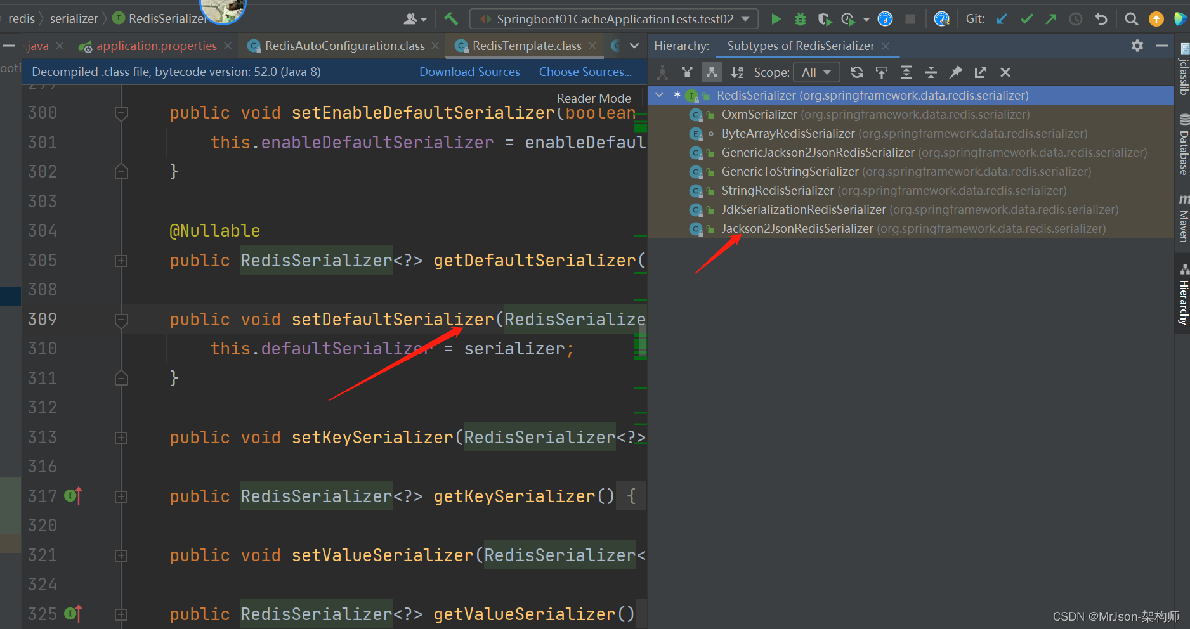Show class hierarchy view (greyed icon)
This screenshot has height=629, width=1190.
tap(662, 72)
